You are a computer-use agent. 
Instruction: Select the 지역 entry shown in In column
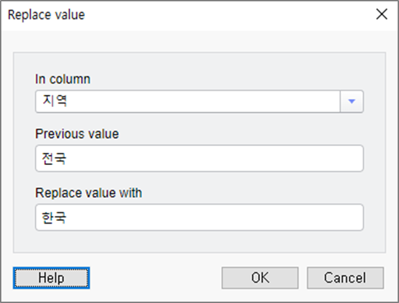[55, 101]
